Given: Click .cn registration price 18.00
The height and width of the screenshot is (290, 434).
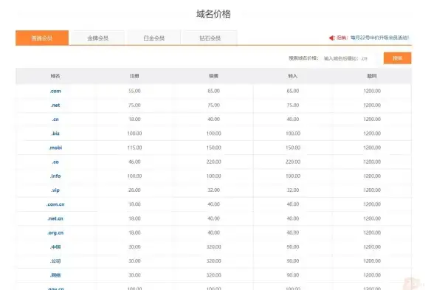Looking at the screenshot, I should point(134,120).
